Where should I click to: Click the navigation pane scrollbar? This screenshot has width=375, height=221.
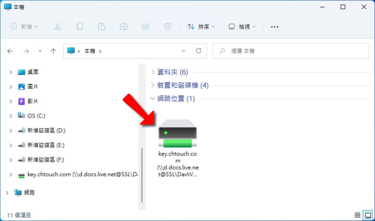tap(142, 175)
